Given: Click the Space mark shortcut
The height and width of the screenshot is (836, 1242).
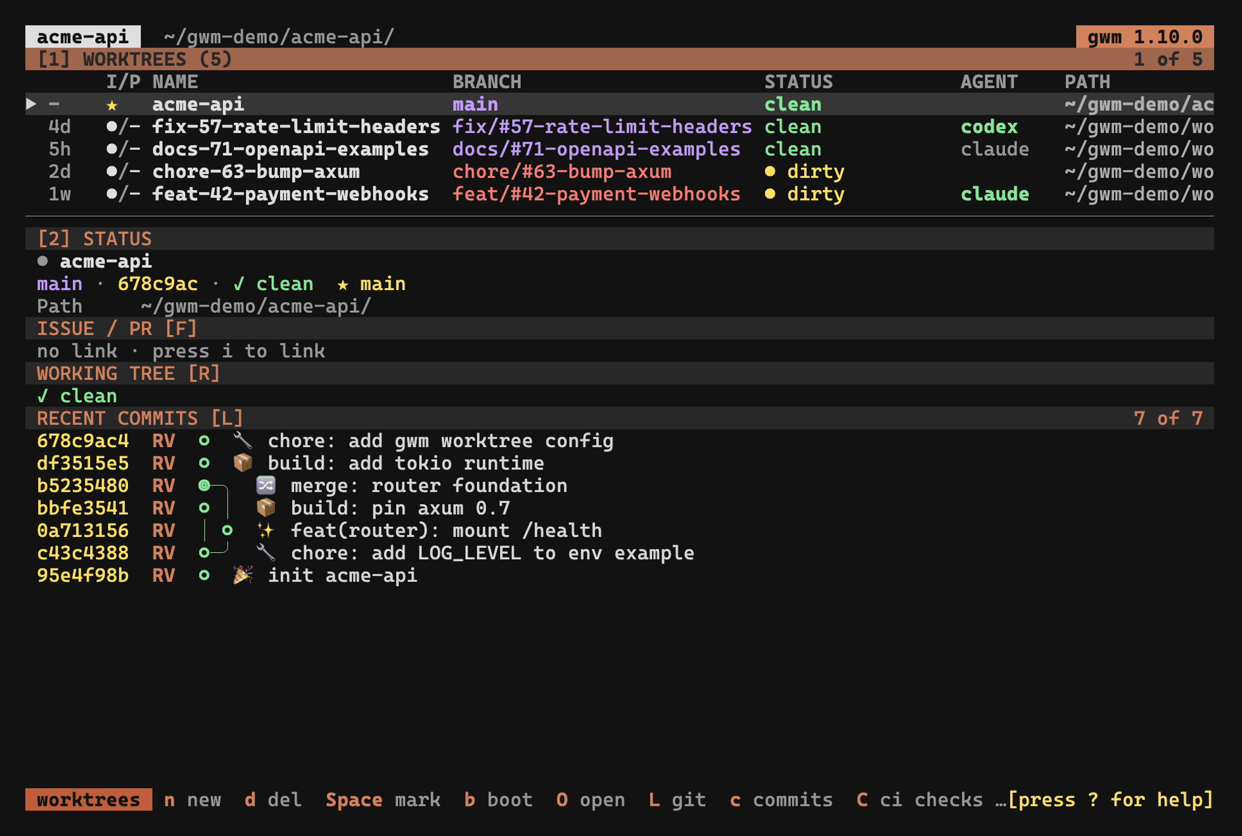Looking at the screenshot, I should pyautogui.click(x=383, y=800).
